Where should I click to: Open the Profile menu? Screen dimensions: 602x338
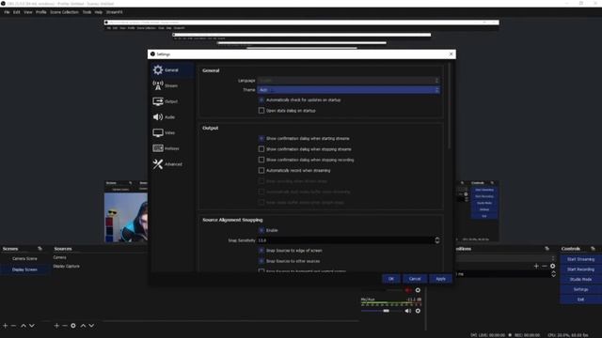[x=41, y=12]
